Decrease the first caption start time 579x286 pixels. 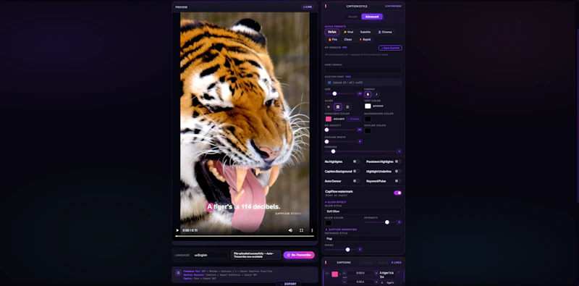[x=345, y=273]
